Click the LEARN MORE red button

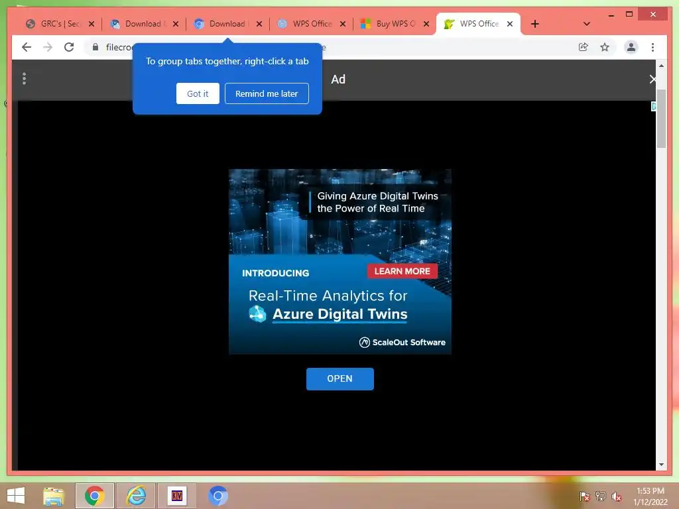[402, 271]
